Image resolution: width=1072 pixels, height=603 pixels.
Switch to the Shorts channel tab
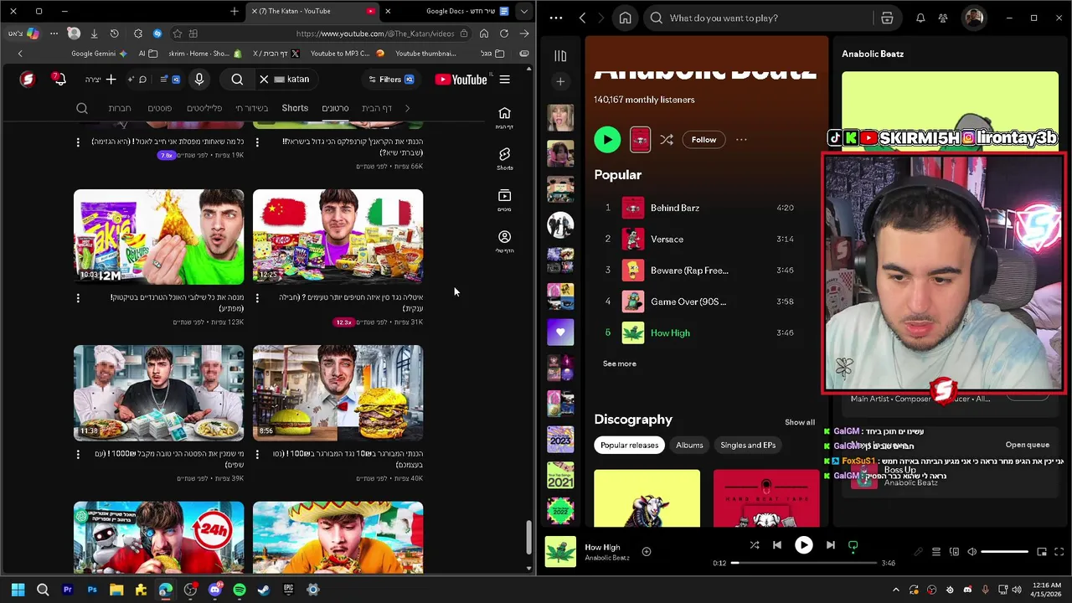pyautogui.click(x=295, y=108)
